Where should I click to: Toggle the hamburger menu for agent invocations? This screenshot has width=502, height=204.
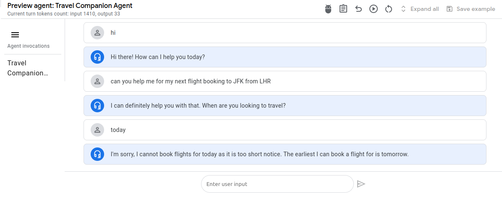15,35
